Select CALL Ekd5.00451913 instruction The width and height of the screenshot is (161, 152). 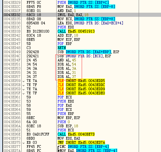[x=76, y=31]
